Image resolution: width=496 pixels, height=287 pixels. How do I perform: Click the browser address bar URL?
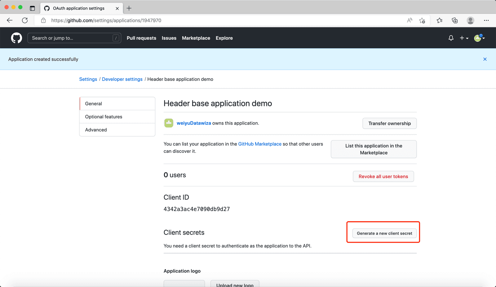pos(106,20)
